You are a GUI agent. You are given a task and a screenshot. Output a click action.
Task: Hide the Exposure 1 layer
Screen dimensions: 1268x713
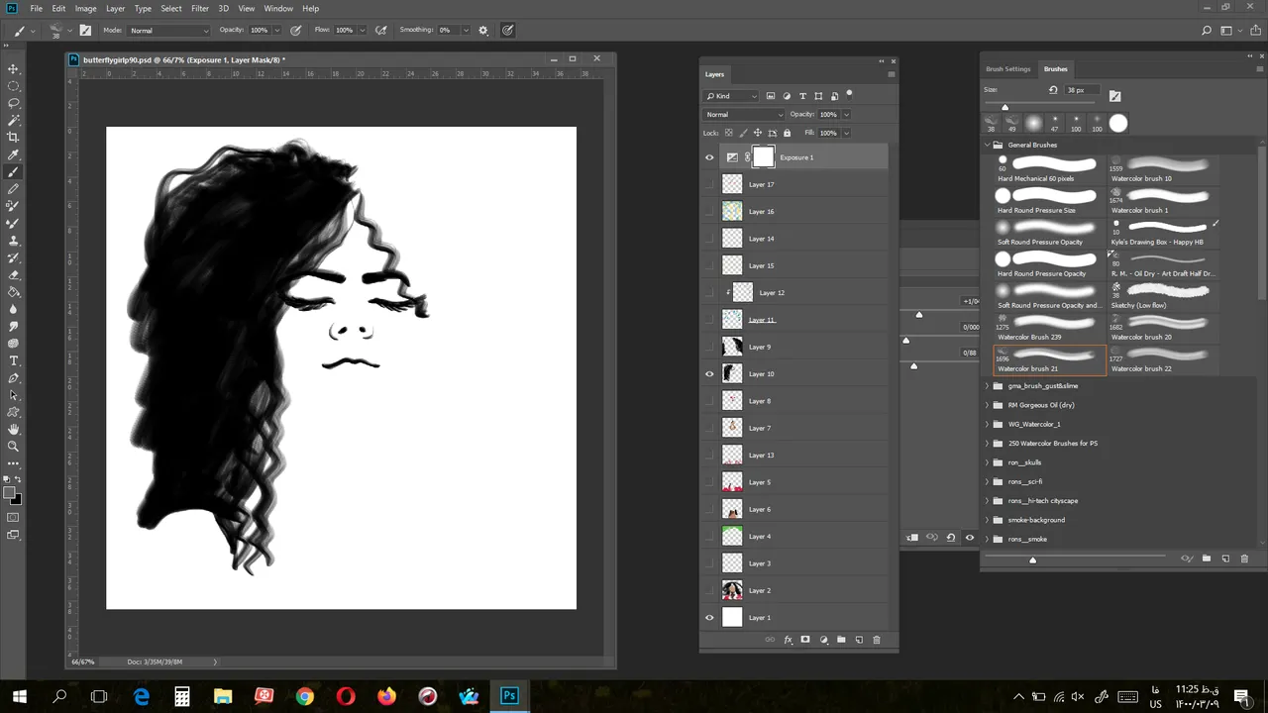[x=709, y=157]
